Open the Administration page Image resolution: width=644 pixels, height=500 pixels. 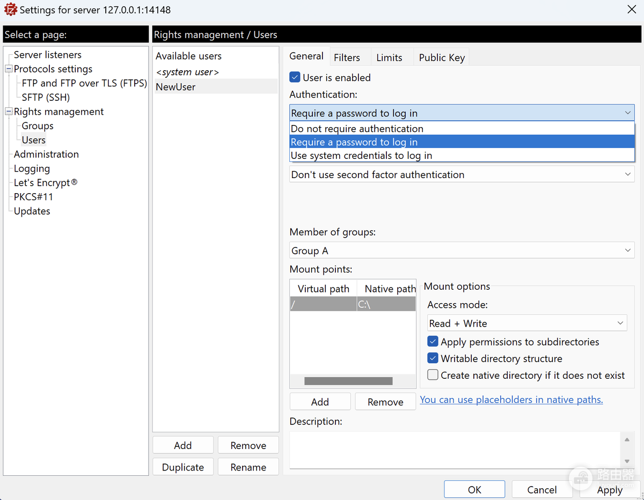click(46, 154)
